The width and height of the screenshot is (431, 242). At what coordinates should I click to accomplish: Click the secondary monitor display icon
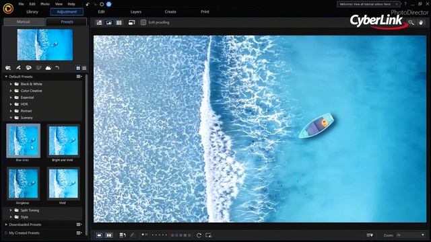tap(132, 22)
